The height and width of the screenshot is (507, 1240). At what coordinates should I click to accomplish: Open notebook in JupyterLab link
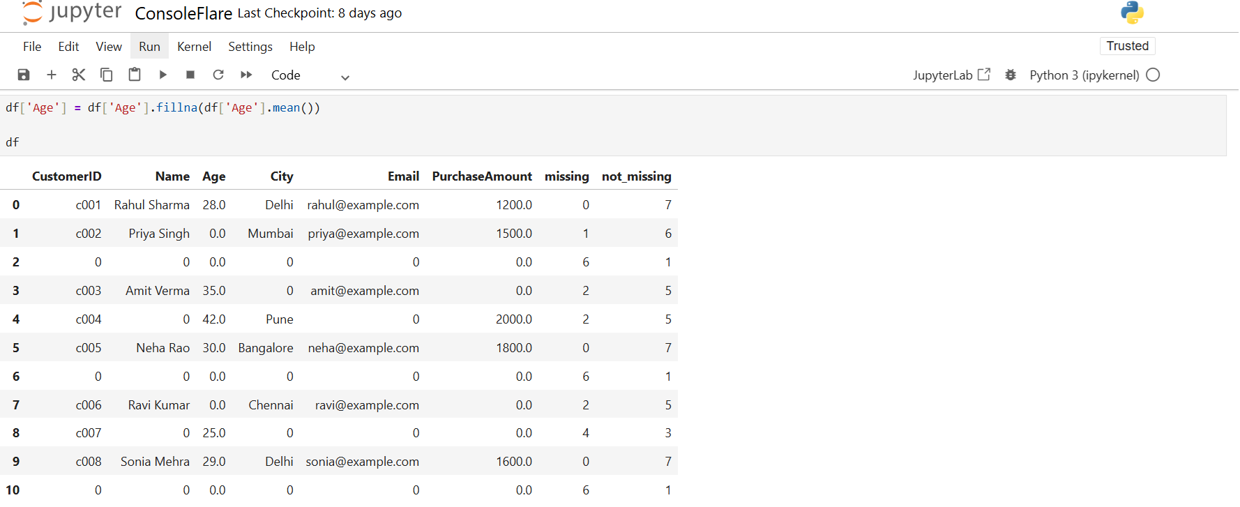coord(951,75)
